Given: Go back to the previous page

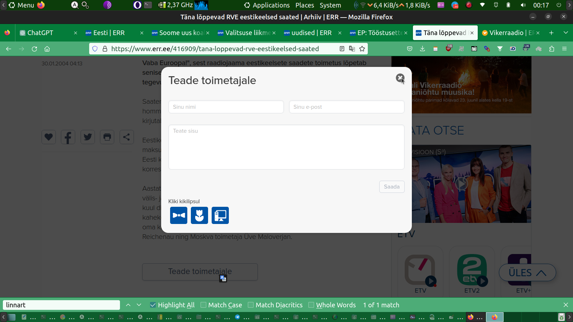Looking at the screenshot, I should (9, 49).
